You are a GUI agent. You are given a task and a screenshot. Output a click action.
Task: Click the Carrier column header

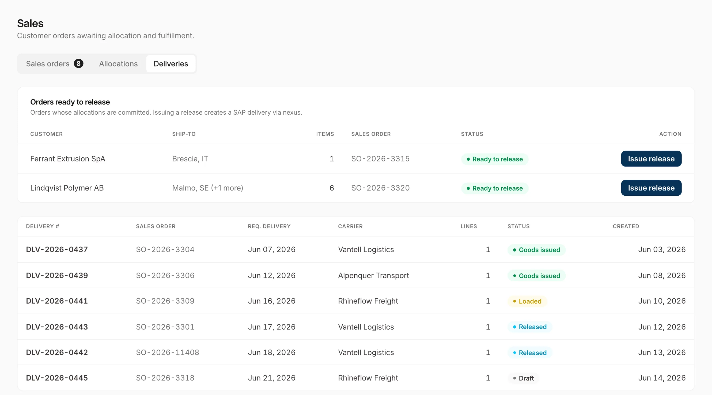[x=350, y=226]
